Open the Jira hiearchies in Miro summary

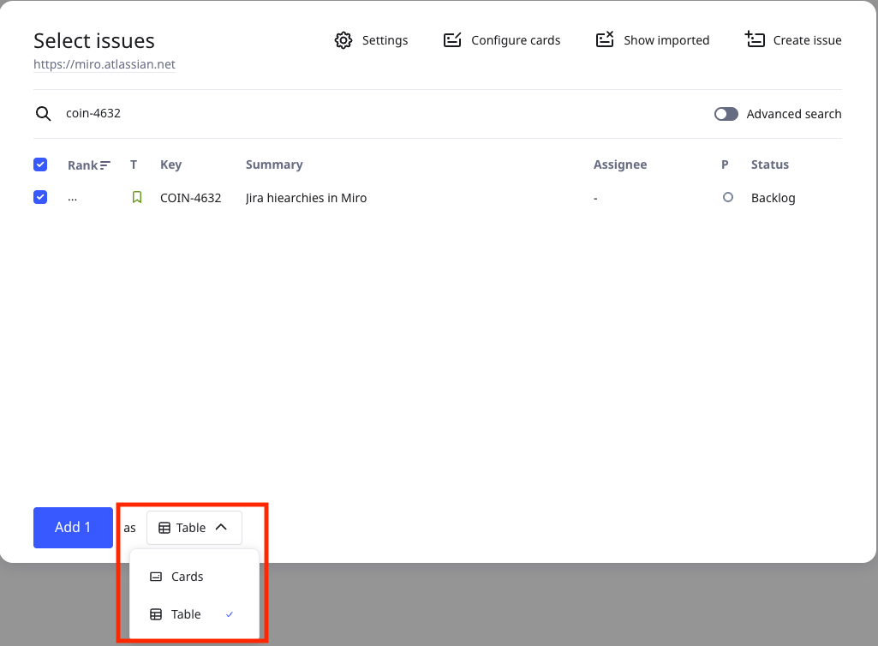[306, 198]
